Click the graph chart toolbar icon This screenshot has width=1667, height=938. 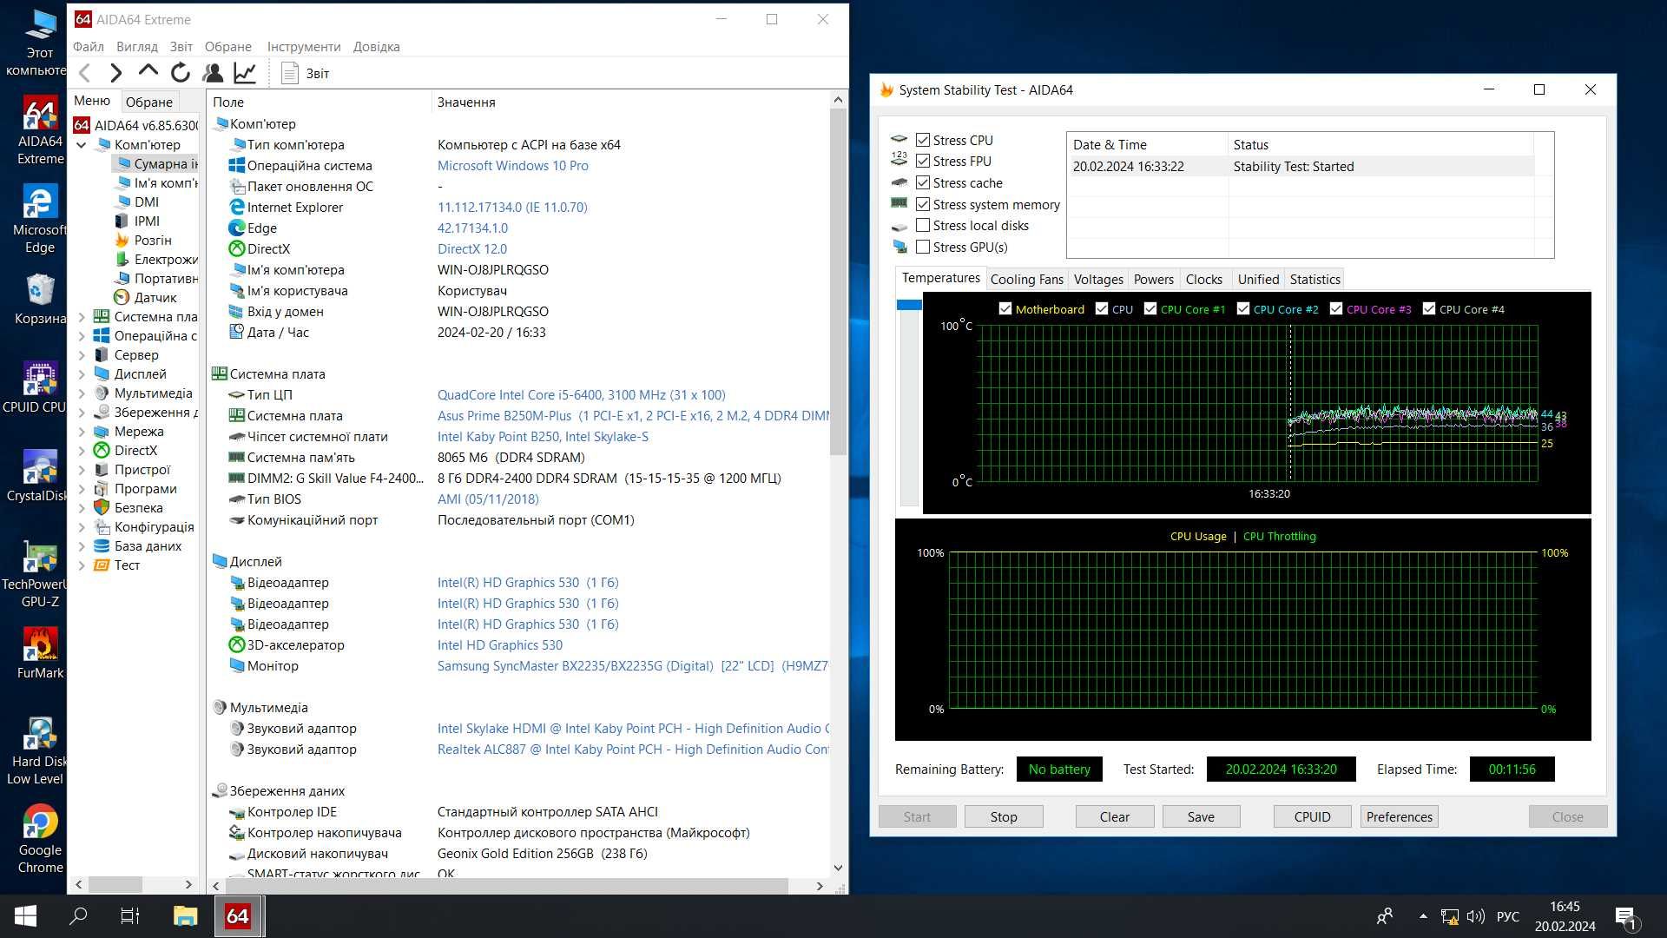point(245,73)
